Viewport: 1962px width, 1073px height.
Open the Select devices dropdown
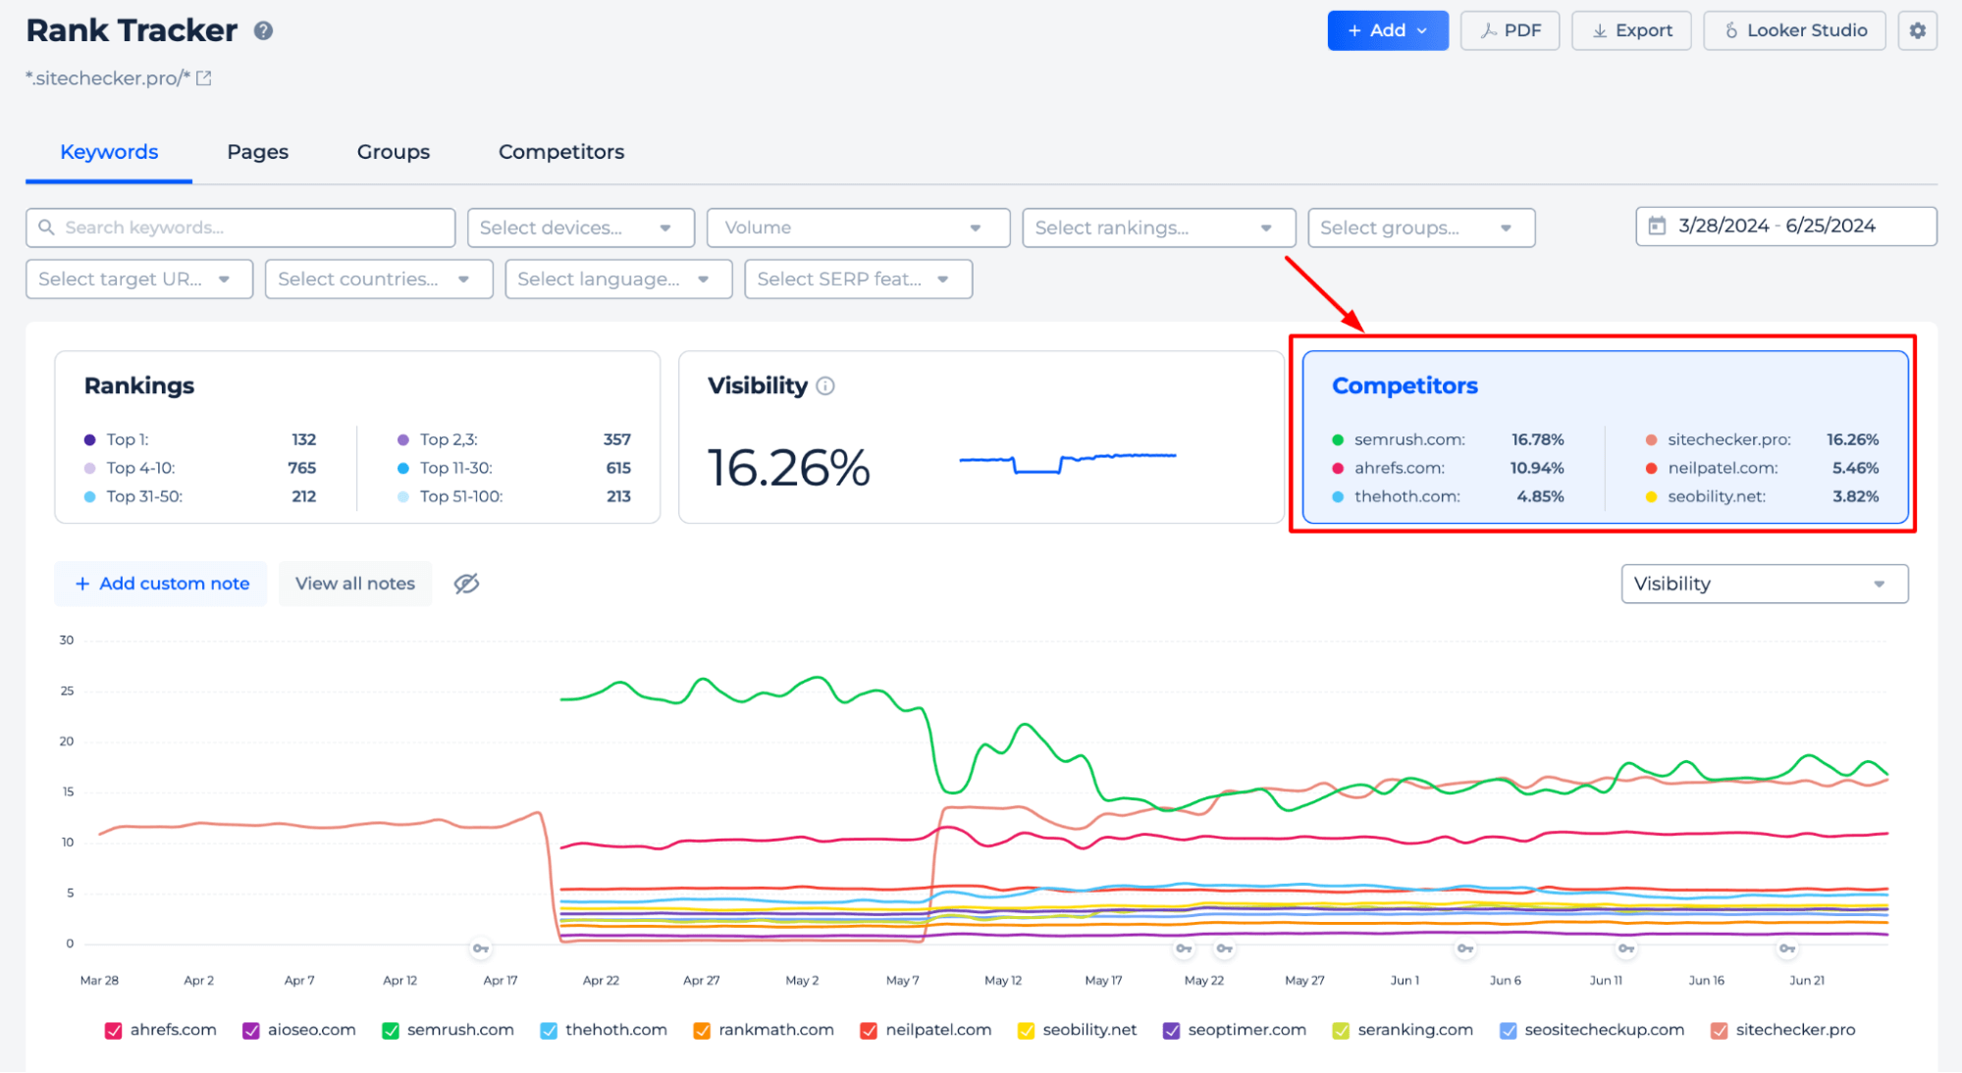point(581,228)
